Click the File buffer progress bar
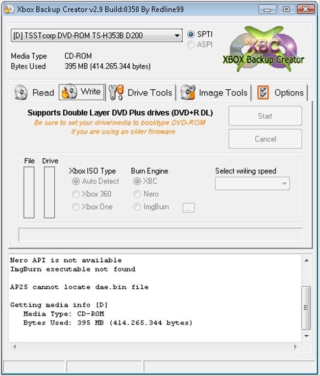This screenshot has height=376, width=320. click(29, 192)
